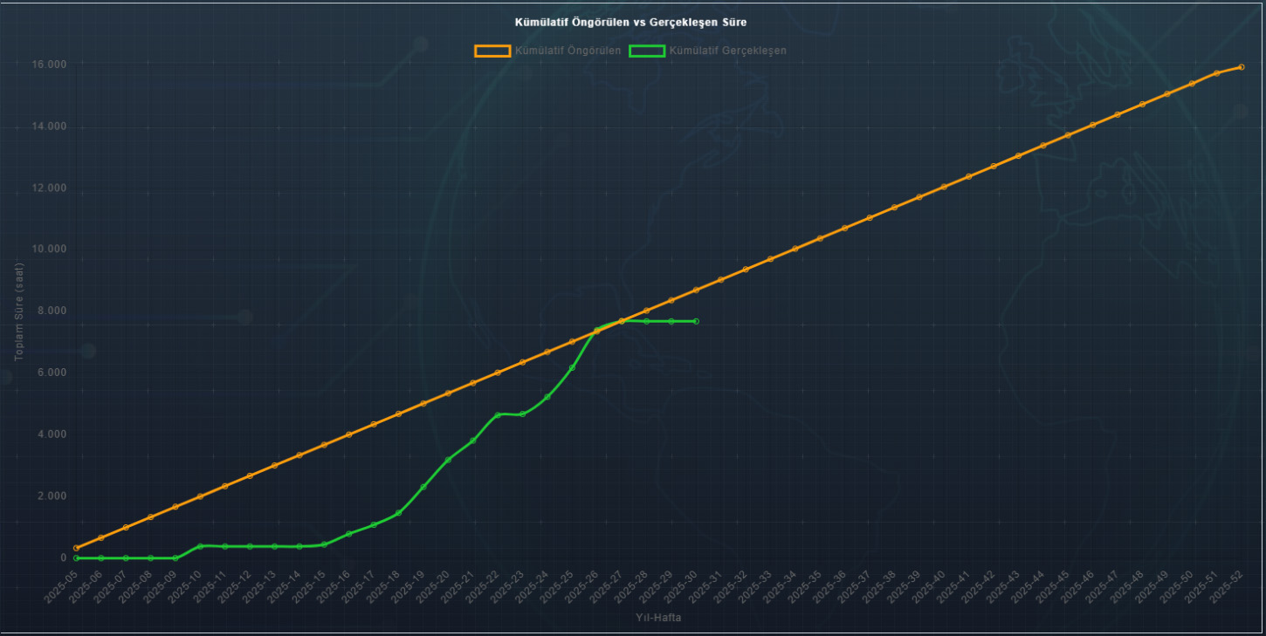Select the last green data point at 2025-30
This screenshot has width=1266, height=636.
point(696,321)
